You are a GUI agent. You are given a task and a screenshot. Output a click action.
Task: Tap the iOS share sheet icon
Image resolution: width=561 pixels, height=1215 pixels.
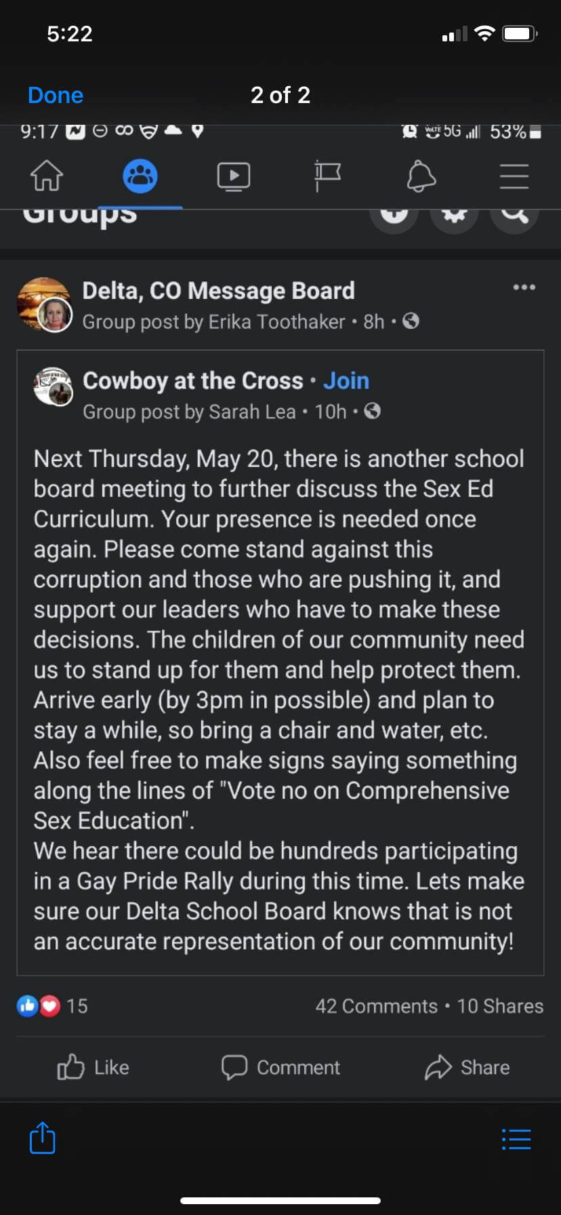coord(43,1138)
